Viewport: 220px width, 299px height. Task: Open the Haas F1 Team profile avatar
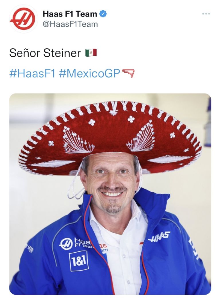coord(23,19)
